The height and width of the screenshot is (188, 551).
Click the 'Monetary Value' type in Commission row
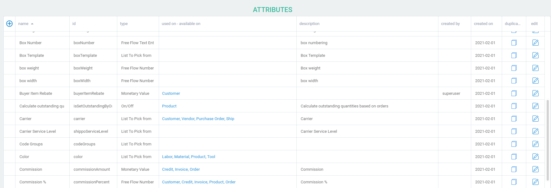138,169
